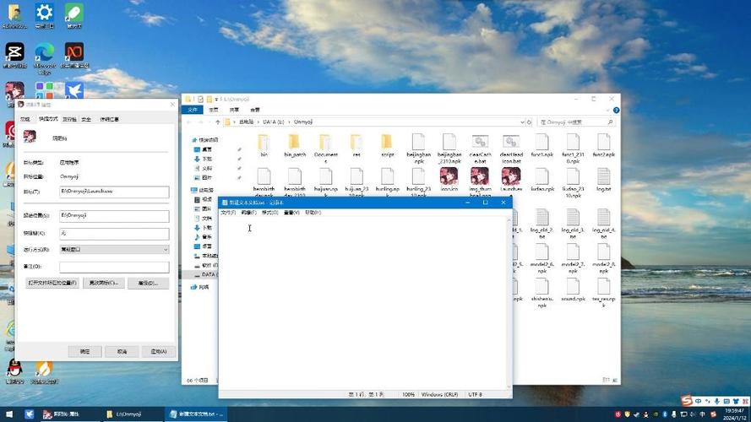Select the log.txt file icon
This screenshot has width=751, height=422.
point(603,177)
